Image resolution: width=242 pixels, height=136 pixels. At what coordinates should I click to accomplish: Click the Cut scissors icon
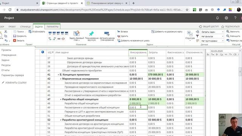pyautogui.click(x=6, y=32)
